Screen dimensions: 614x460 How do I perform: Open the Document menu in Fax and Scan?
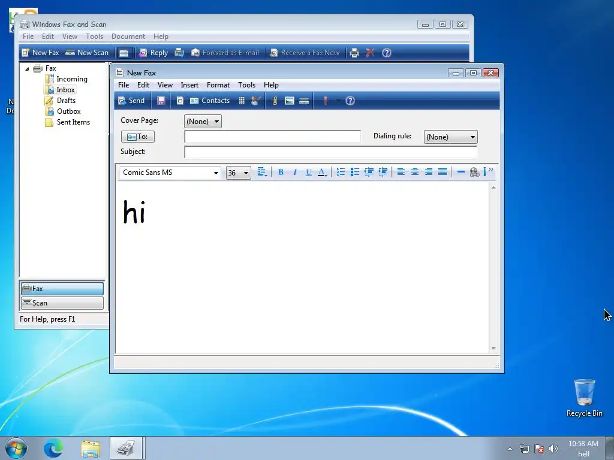pos(128,37)
